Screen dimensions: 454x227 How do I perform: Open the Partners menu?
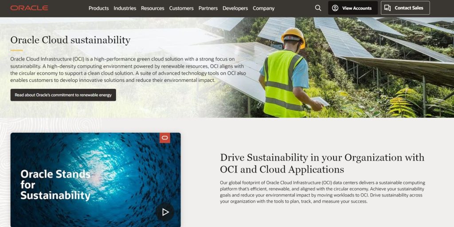[208, 8]
